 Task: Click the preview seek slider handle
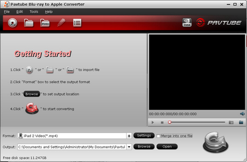(170, 122)
